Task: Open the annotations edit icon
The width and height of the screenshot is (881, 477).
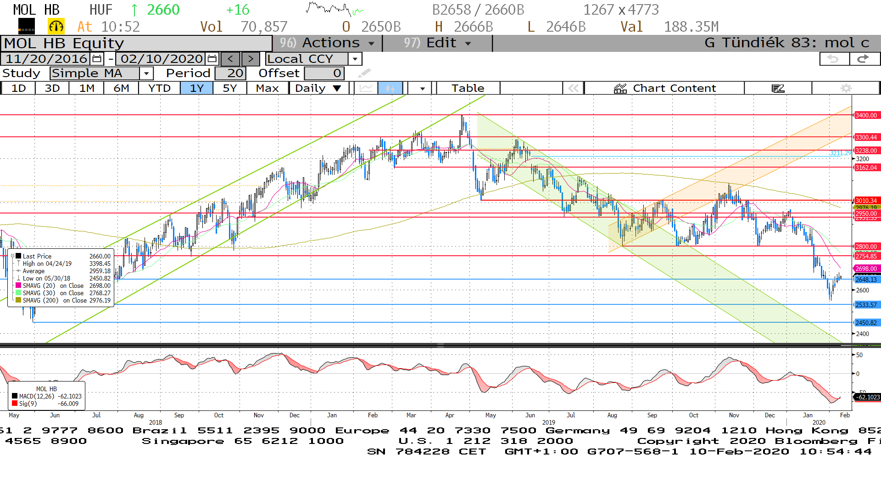Action: (x=778, y=88)
